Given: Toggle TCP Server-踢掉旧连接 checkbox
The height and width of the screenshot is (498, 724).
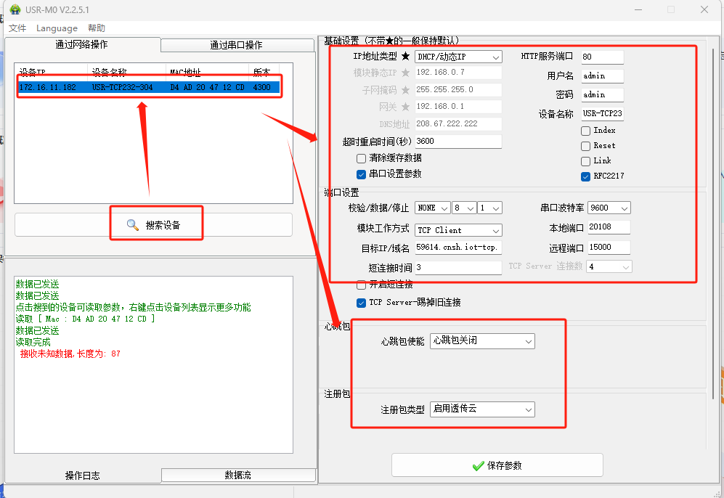Looking at the screenshot, I should (x=361, y=303).
